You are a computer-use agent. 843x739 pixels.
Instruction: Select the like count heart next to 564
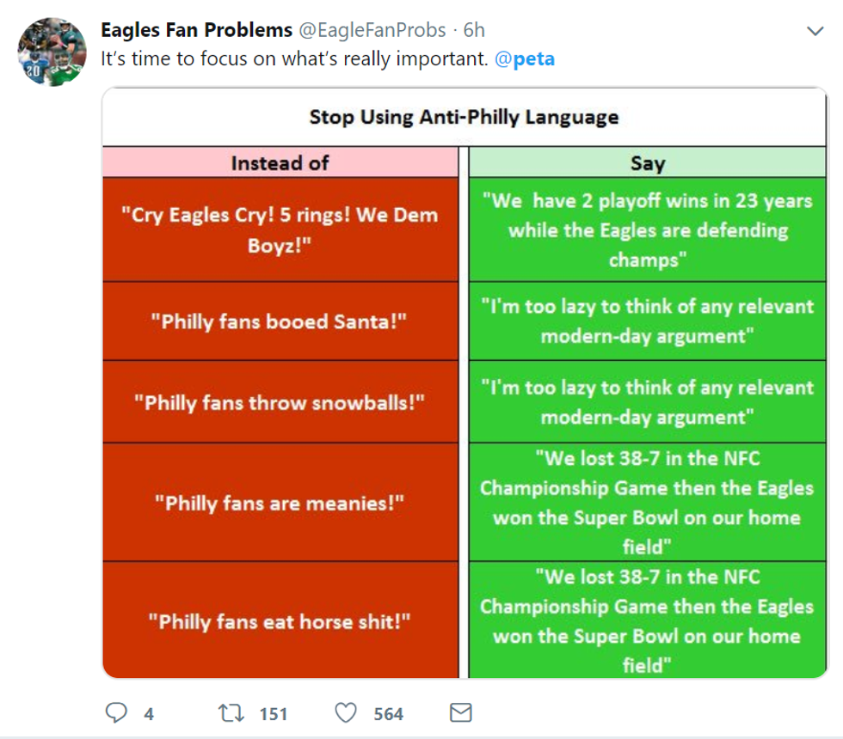tap(345, 712)
